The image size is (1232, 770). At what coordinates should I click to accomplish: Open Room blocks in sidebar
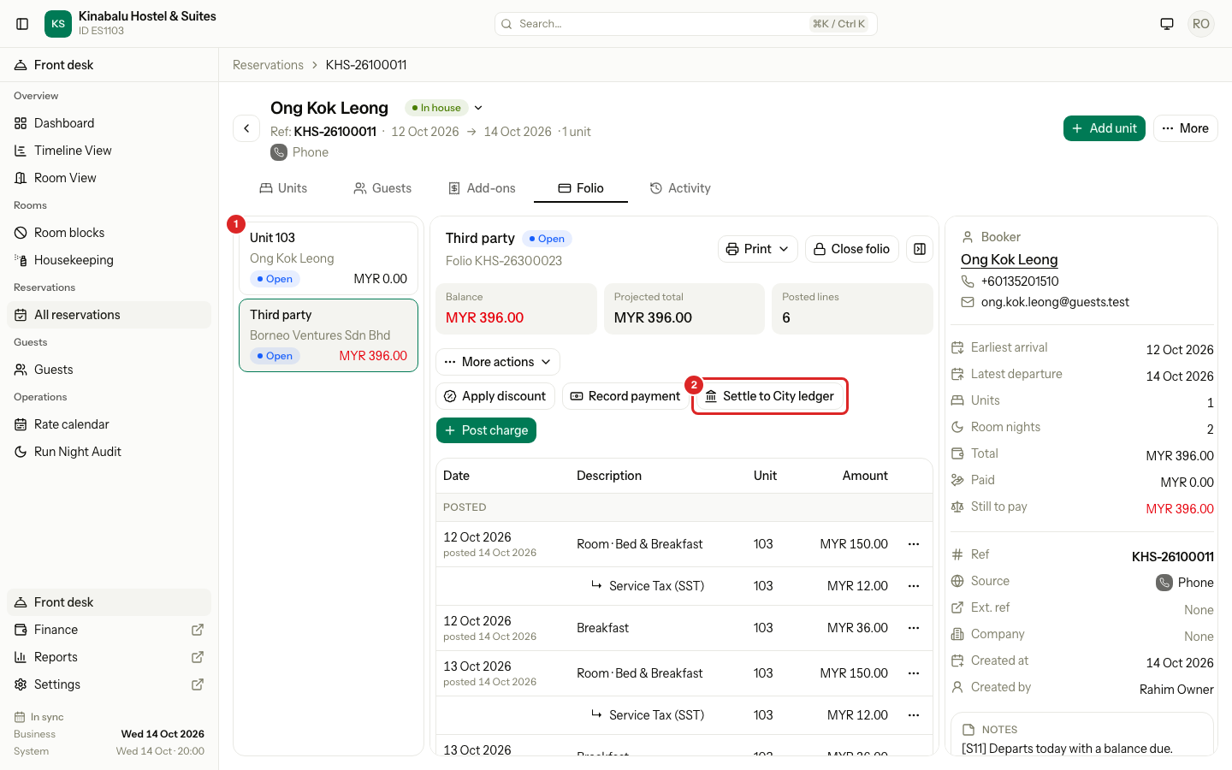point(109,233)
